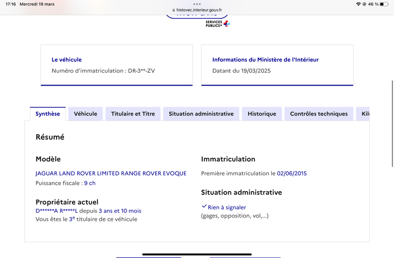394x258 pixels.
Task: Click the 3 ans et 10 mois text
Action: point(120,211)
